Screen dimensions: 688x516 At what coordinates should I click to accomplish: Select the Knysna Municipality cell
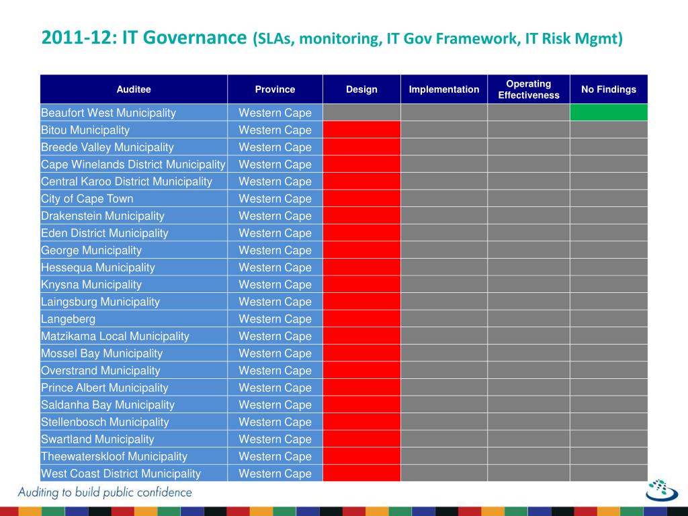[x=134, y=284]
